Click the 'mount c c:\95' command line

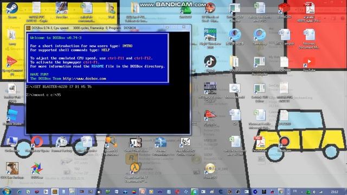pos(43,95)
